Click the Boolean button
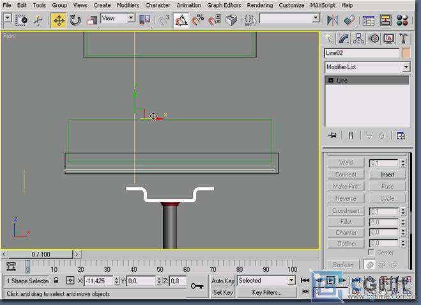 343,265
